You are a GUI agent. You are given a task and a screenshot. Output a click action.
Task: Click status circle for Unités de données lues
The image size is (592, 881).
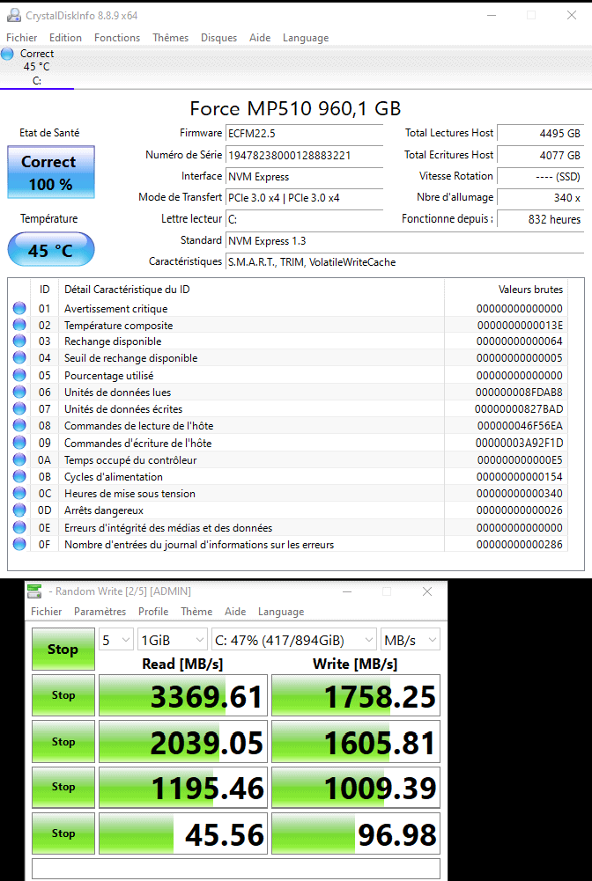[x=19, y=393]
